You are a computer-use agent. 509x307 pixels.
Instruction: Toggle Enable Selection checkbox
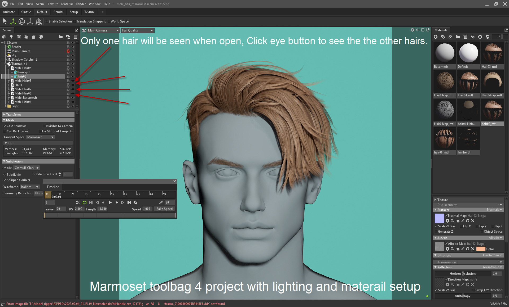47,21
